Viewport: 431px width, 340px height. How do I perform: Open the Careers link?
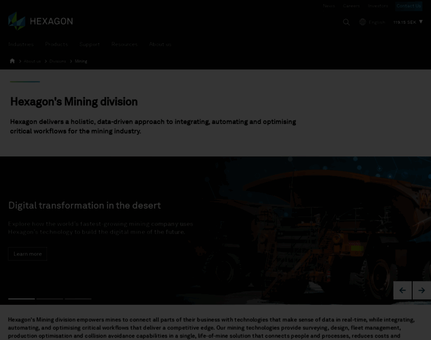[351, 6]
